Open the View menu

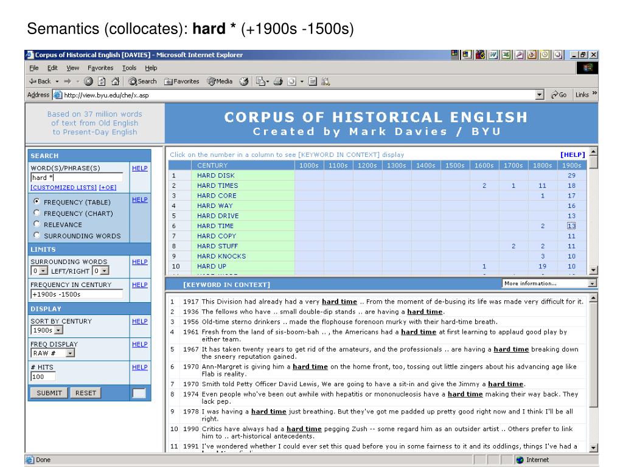(73, 68)
